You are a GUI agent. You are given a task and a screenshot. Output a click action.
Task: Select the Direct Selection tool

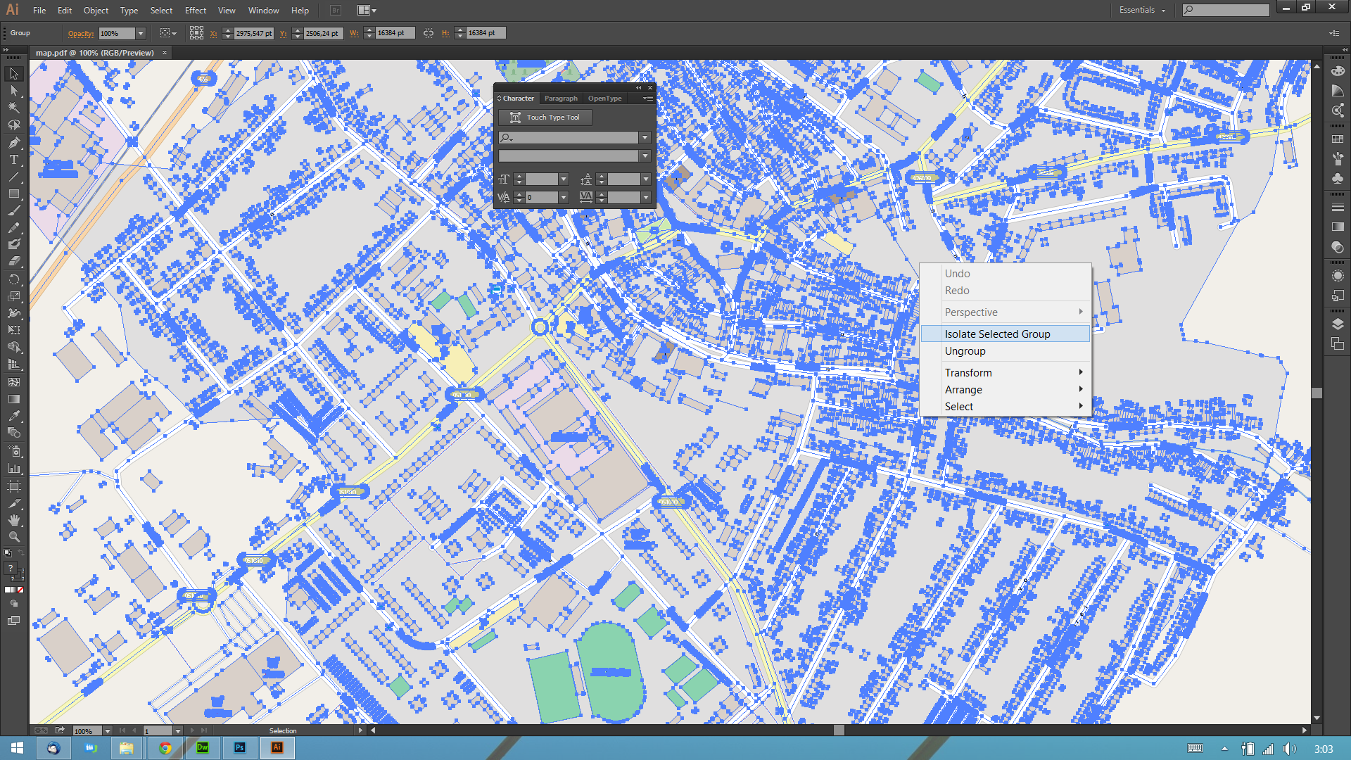(14, 91)
